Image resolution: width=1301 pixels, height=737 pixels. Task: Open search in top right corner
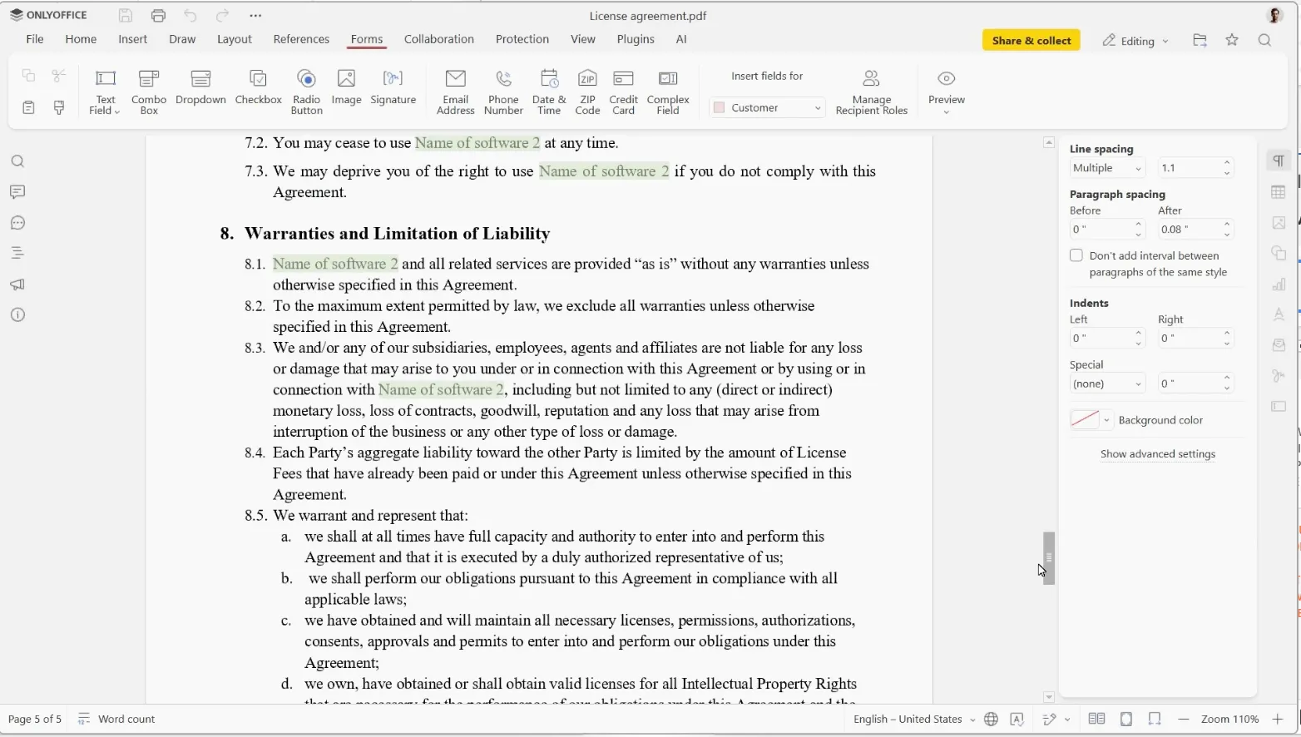tap(1264, 40)
